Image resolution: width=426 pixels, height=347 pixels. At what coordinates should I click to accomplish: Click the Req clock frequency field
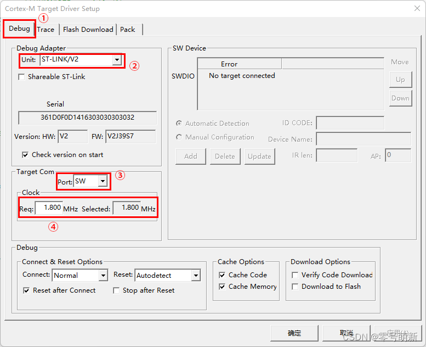[x=49, y=208]
